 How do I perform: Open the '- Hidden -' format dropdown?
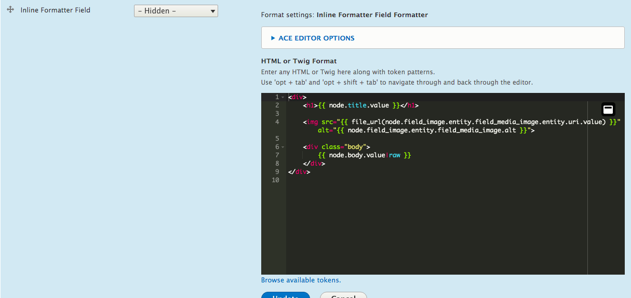[176, 11]
